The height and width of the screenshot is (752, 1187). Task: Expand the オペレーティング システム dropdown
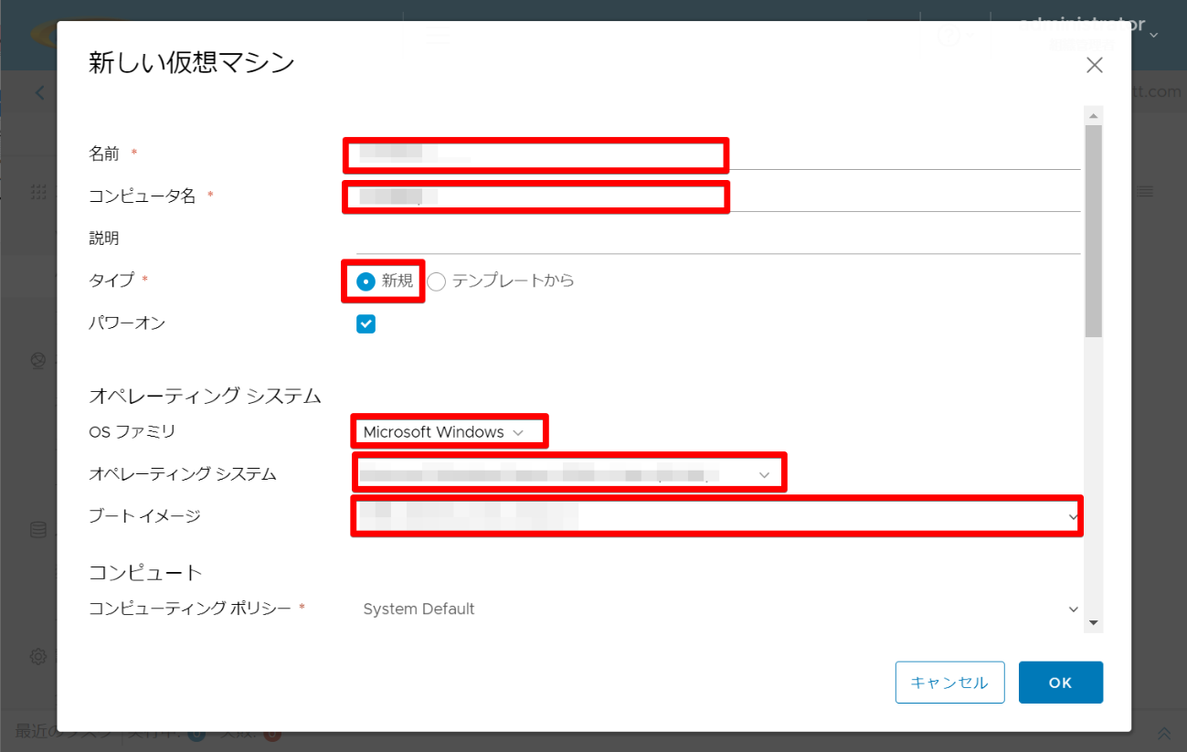(567, 474)
